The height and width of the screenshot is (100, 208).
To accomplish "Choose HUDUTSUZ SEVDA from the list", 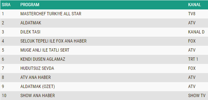I will pyautogui.click(x=37, y=68).
